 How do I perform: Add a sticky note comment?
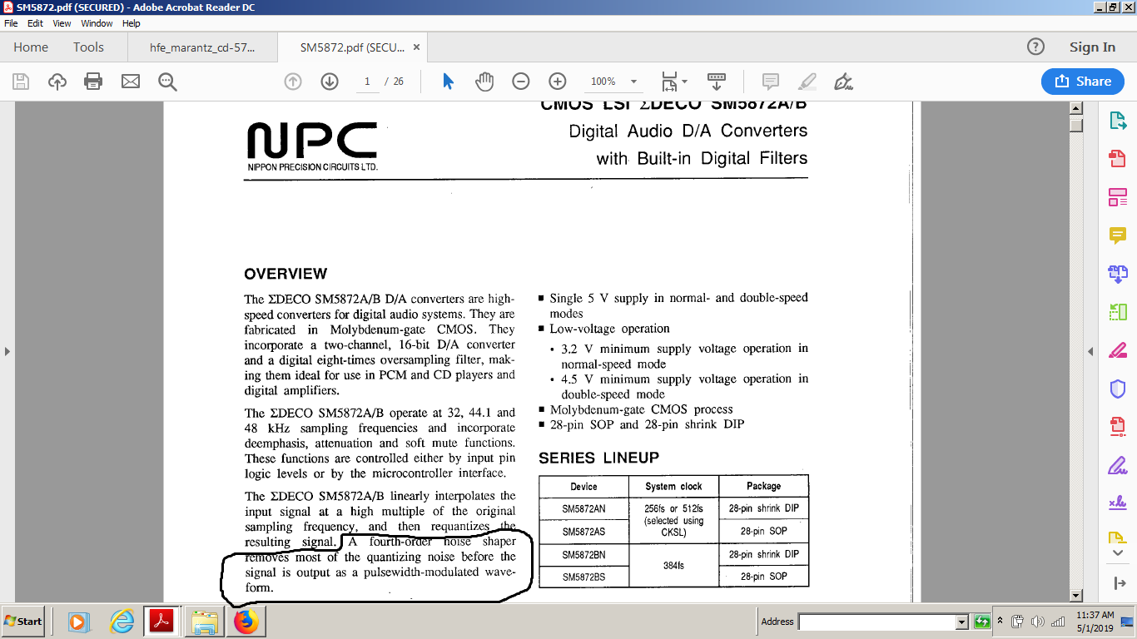tap(771, 82)
